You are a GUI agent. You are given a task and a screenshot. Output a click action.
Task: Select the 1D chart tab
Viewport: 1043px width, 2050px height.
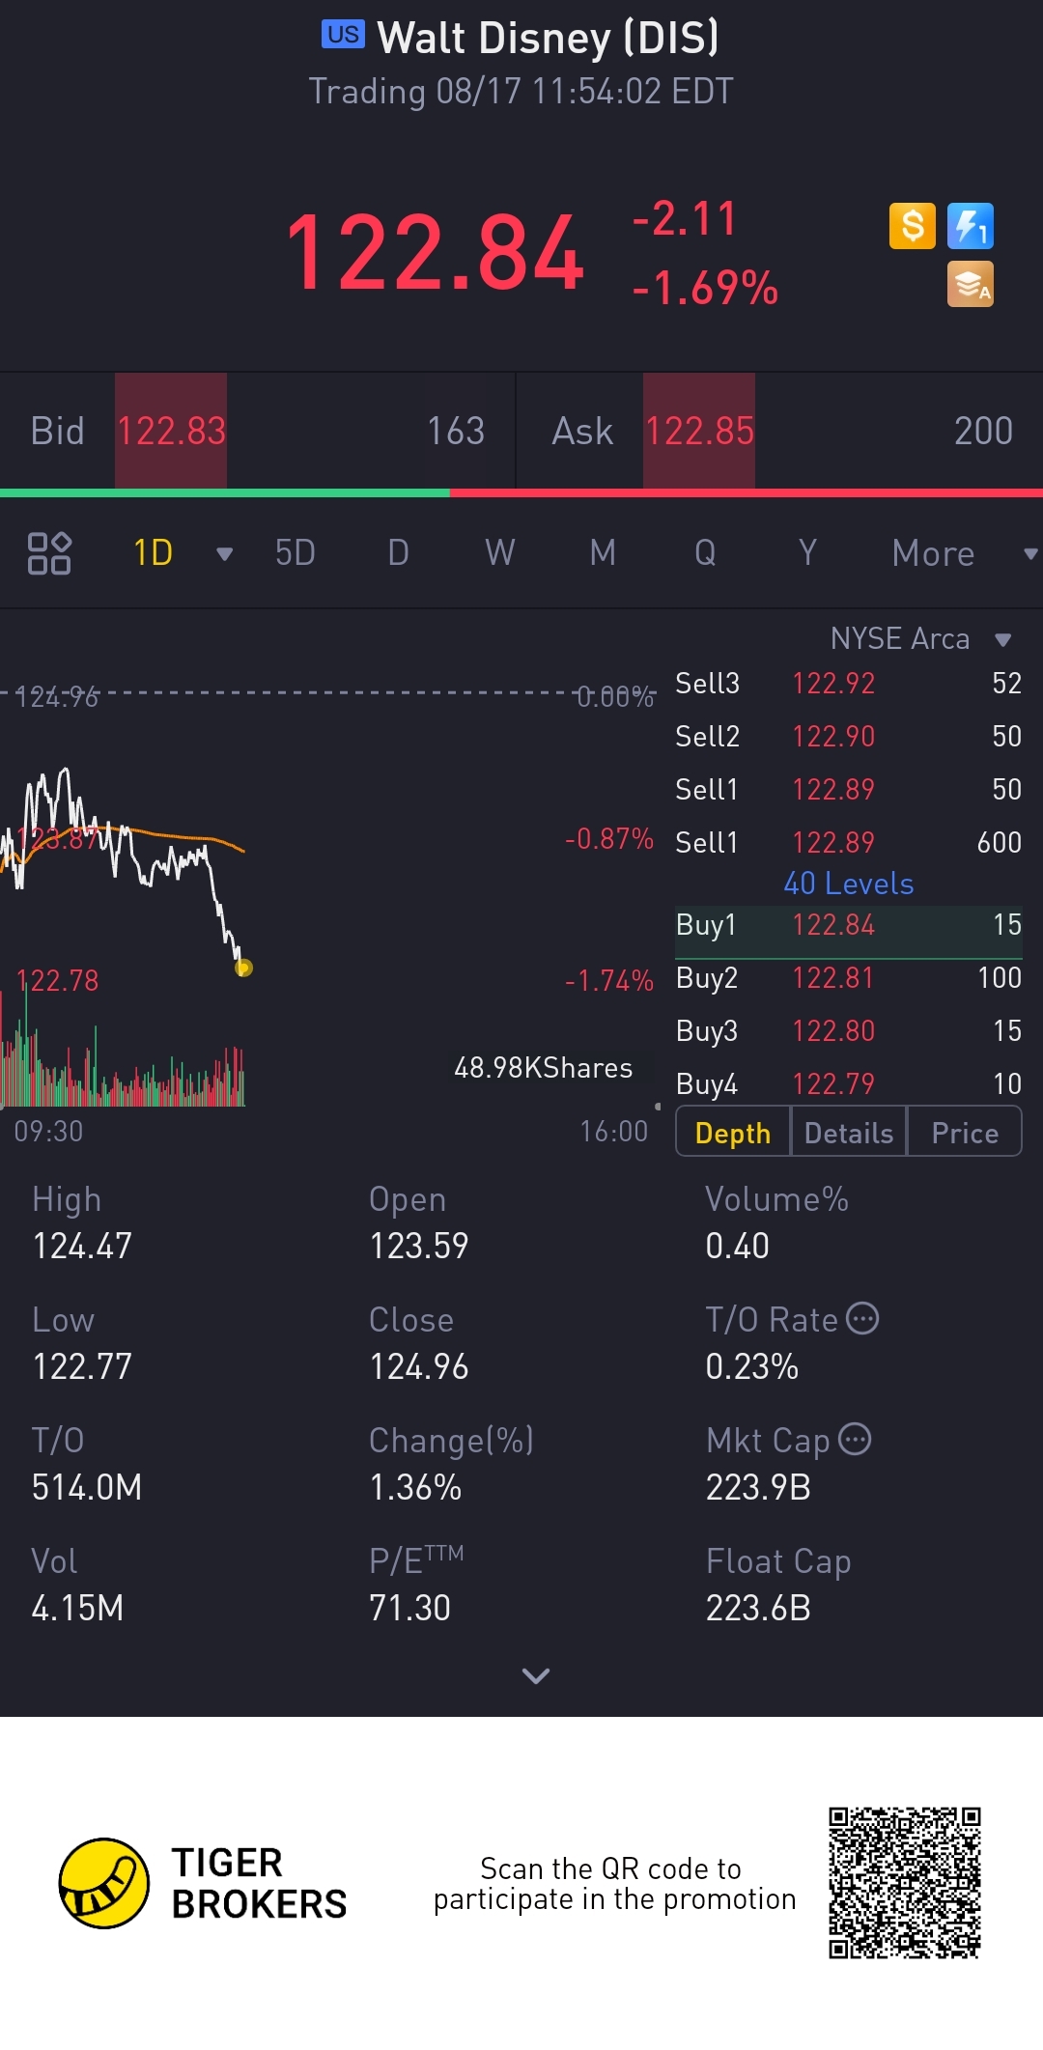(x=153, y=553)
